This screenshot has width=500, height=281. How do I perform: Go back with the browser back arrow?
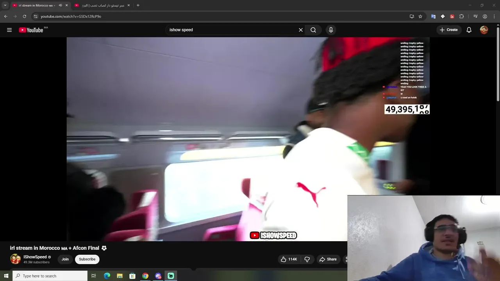(x=5, y=16)
